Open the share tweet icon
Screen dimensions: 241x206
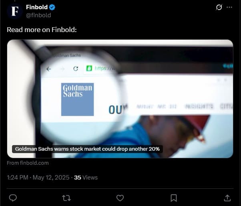click(227, 198)
